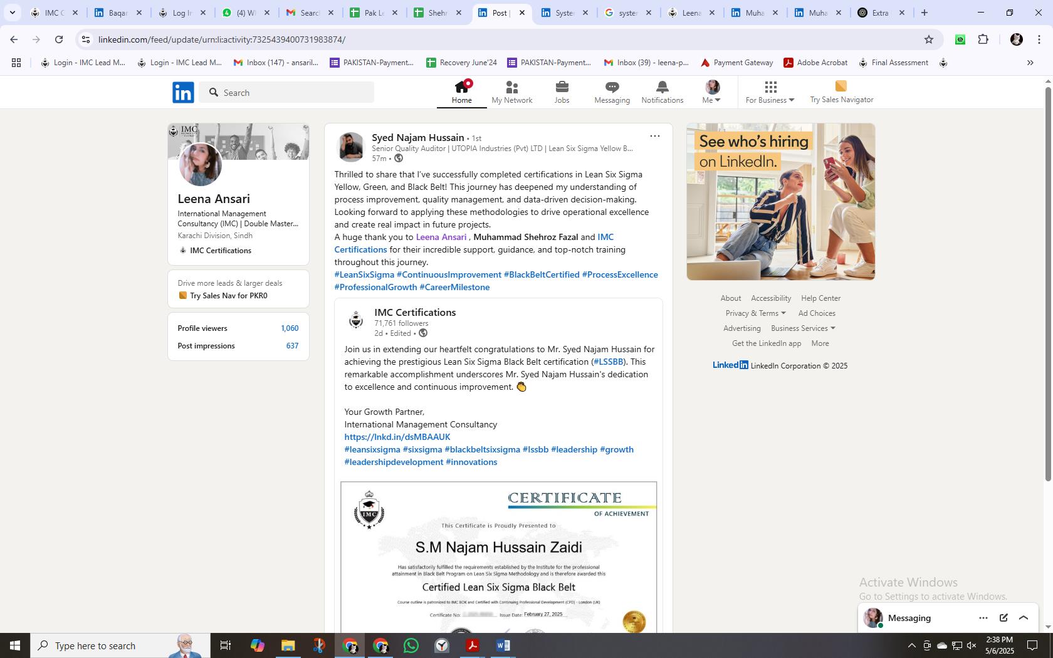The height and width of the screenshot is (658, 1053).
Task: Open Muhammad Shehroz Fazal mention
Action: pyautogui.click(x=526, y=237)
